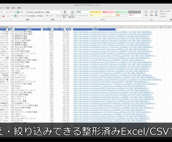172x142 pixels.
Task: Decrease decimal places icon
Action: coord(59,16)
